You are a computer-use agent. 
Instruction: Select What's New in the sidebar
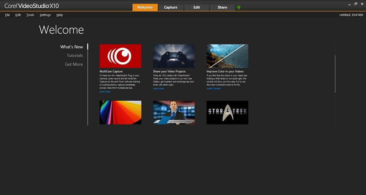click(x=71, y=47)
